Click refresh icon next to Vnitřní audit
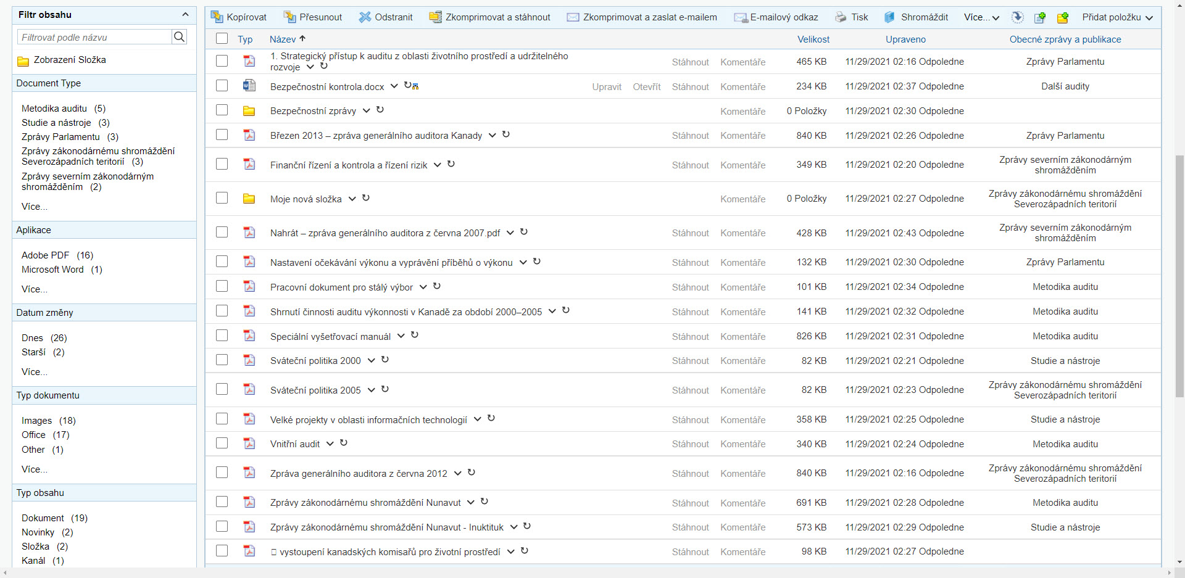This screenshot has height=578, width=1185. (x=344, y=443)
